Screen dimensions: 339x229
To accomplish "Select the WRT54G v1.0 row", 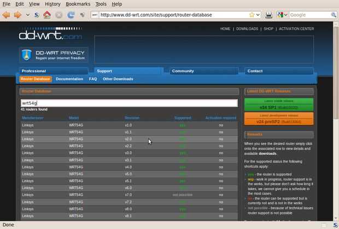I will tap(129, 125).
